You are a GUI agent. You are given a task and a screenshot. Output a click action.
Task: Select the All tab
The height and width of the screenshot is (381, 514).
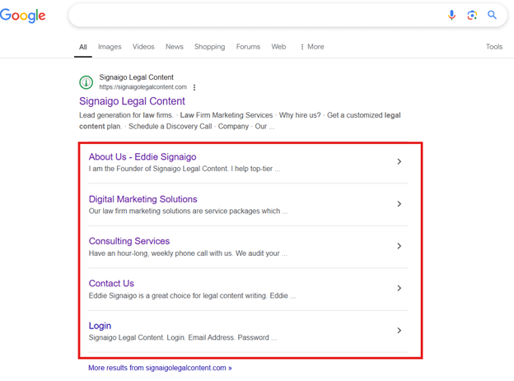click(83, 47)
